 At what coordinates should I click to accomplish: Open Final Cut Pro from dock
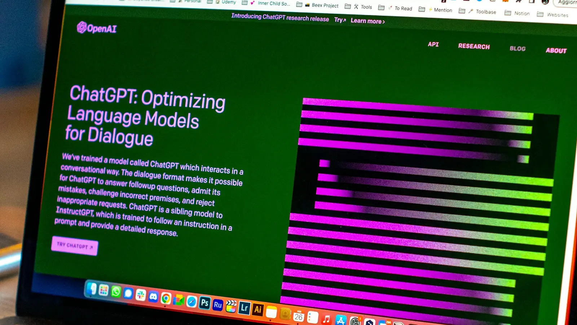[231, 307]
